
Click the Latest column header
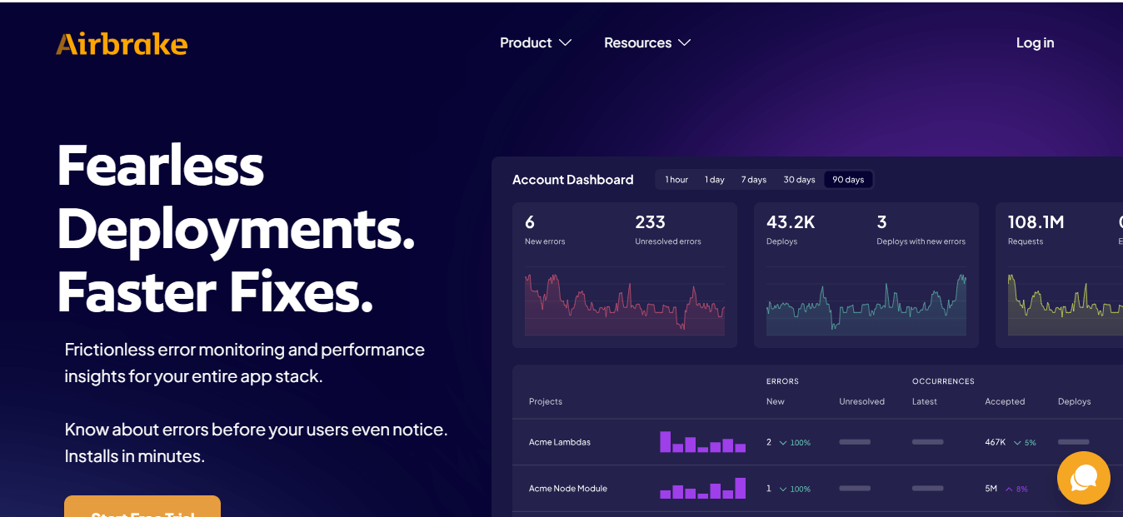(x=925, y=401)
